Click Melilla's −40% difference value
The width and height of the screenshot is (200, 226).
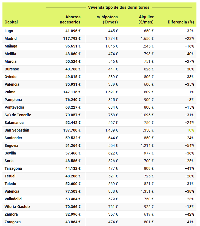(x=189, y=54)
